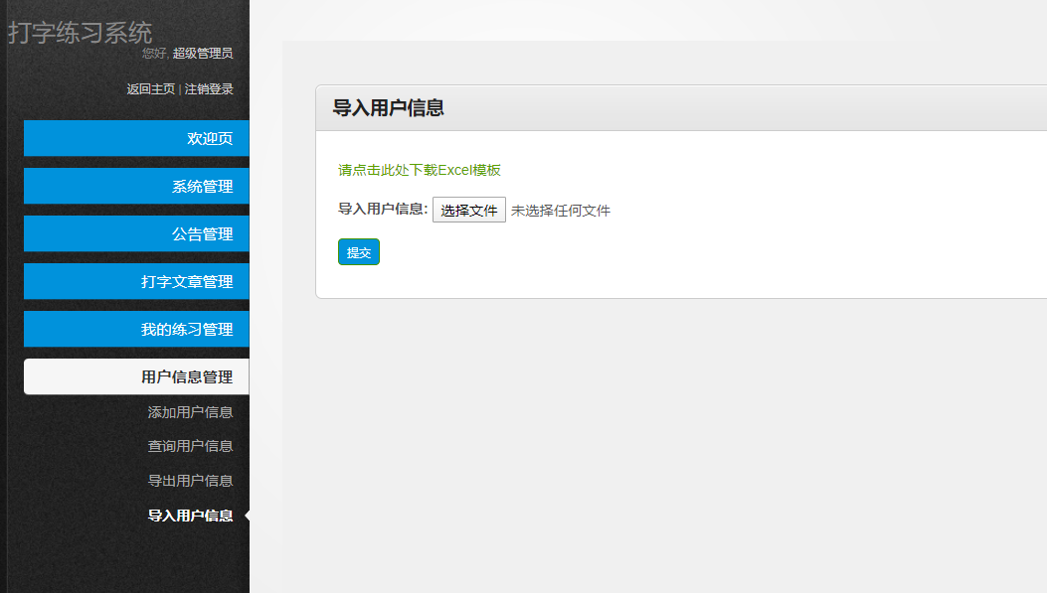Click the 未选择任何文件 file status text
The image size is (1047, 593).
click(560, 211)
